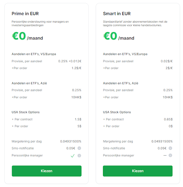The image size is (183, 187).
Task: Click Kiezen button under Smart in EUR
Action: pos(138,171)
